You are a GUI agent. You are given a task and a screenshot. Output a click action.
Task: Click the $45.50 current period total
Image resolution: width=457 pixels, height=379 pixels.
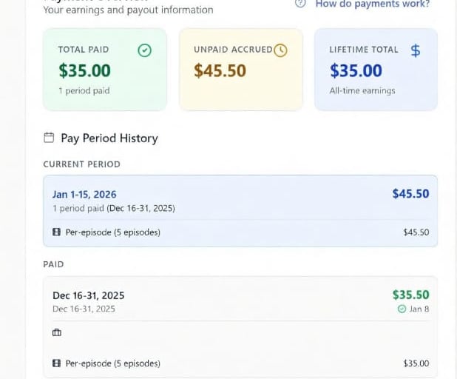point(410,194)
